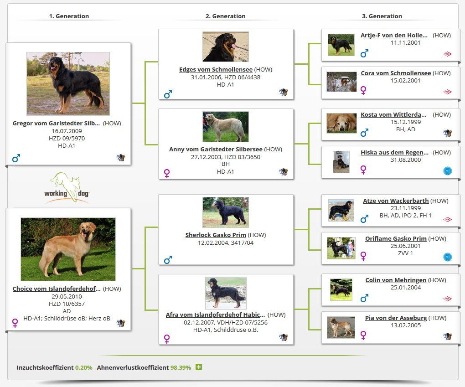Click the VDH logo on Artje-F card
Screen dimensions: 465x387
click(x=447, y=54)
